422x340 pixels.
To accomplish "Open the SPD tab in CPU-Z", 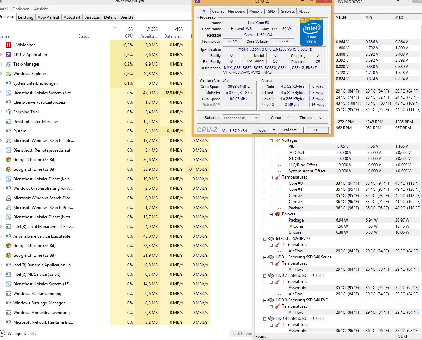I will pyautogui.click(x=271, y=11).
